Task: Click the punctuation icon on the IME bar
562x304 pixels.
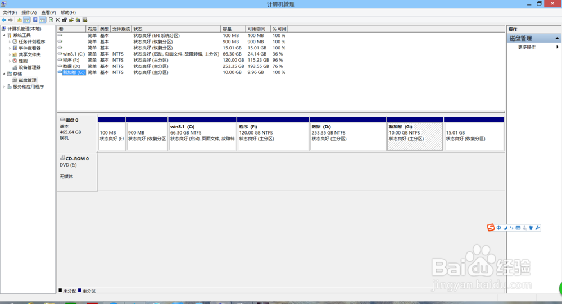Action: pos(511,228)
